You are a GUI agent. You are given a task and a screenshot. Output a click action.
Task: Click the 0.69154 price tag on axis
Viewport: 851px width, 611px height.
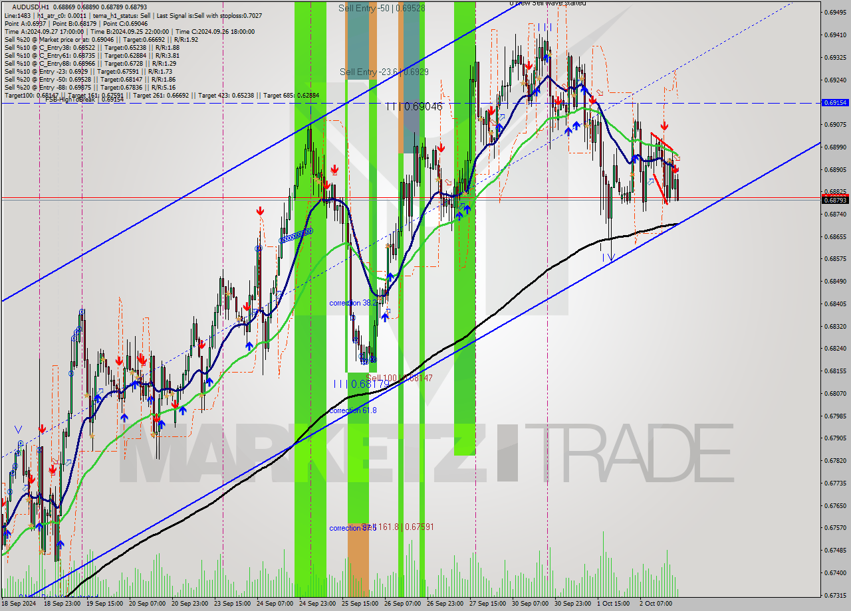tap(835, 103)
